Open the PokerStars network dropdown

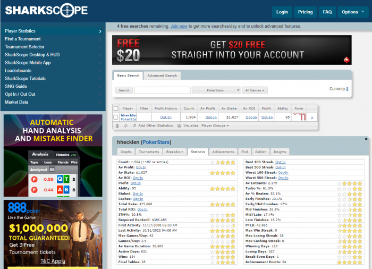[216, 90]
